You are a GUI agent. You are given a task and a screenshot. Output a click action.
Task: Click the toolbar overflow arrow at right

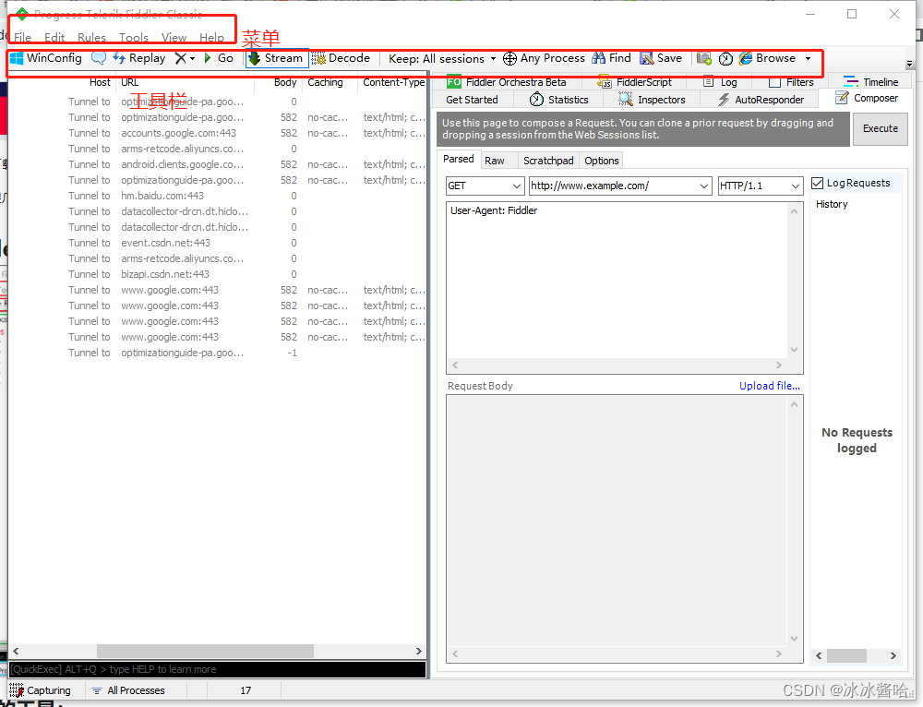pos(909,64)
